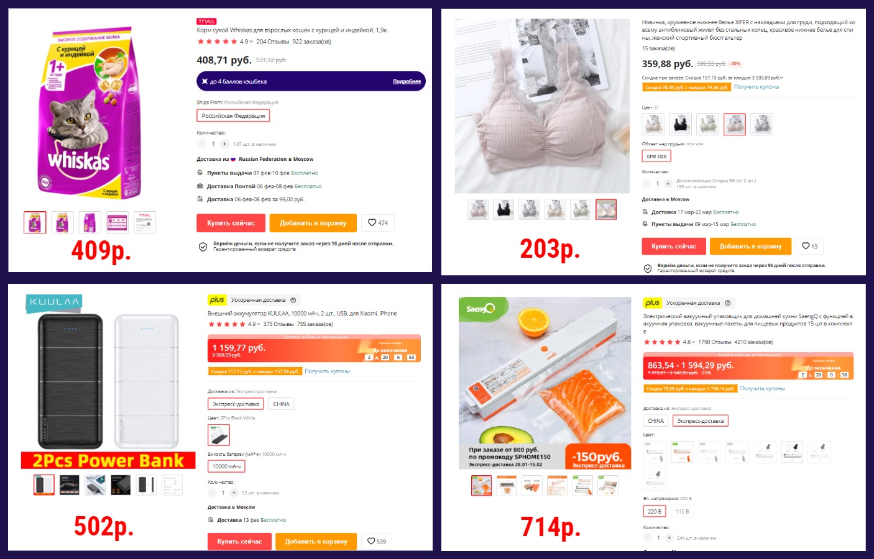
Task: Increase quantity with plus on Whiskas listing
Action: point(225,144)
